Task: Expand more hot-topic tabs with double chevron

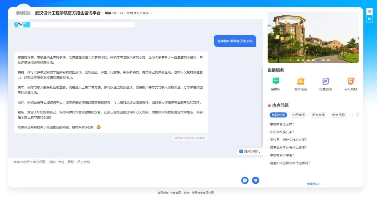Action: (x=357, y=115)
